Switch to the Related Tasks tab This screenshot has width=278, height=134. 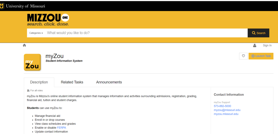[x=72, y=82]
